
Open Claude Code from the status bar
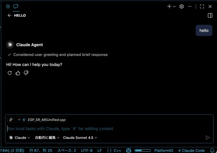pos(191,150)
